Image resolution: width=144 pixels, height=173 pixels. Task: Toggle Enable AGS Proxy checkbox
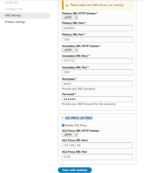pyautogui.click(x=63, y=125)
